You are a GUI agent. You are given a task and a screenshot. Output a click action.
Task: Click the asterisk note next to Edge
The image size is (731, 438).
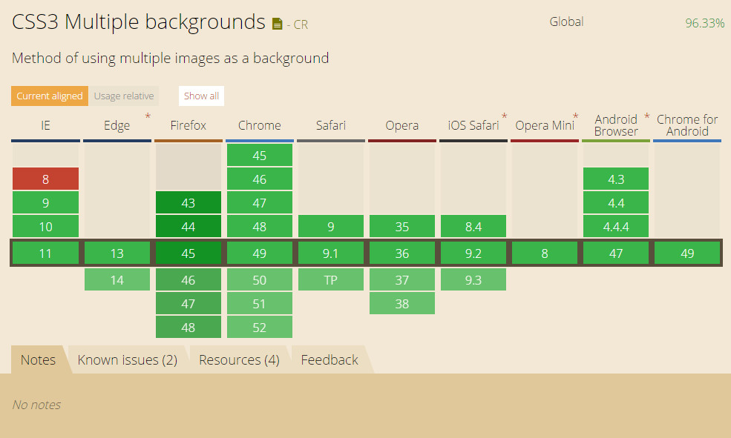[148, 116]
